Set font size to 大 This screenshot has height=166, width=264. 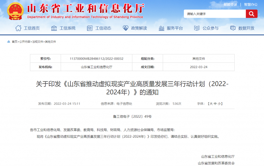click(x=211, y=104)
